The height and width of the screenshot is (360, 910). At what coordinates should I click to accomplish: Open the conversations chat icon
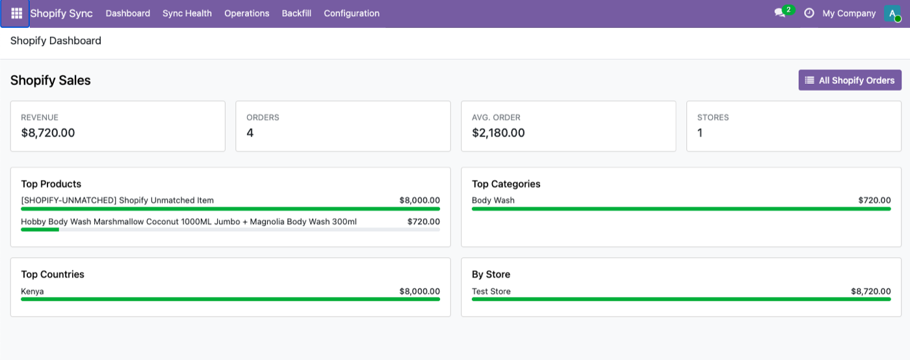pos(780,13)
